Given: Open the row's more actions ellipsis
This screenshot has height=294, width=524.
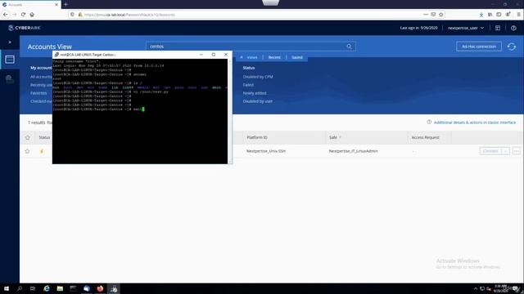Looking at the screenshot, I should coord(517,151).
